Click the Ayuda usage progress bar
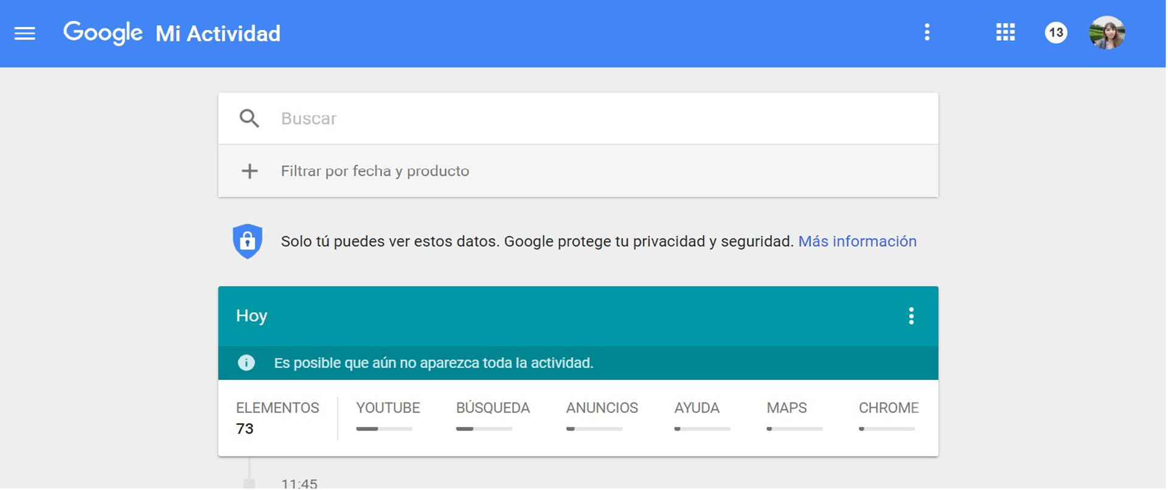Image resolution: width=1168 pixels, height=490 pixels. (702, 429)
